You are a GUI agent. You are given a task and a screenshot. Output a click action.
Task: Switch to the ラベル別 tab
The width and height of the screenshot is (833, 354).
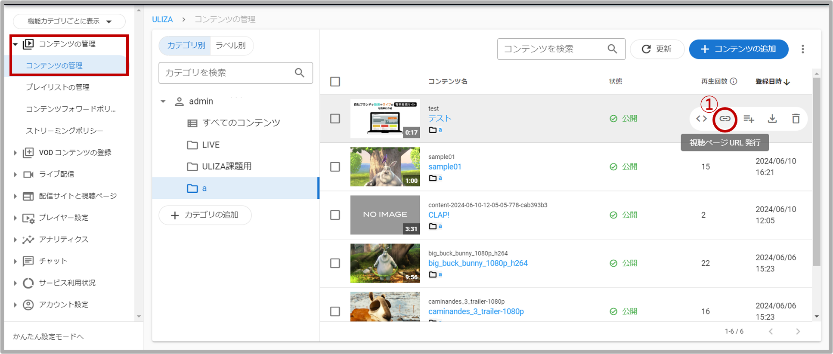(x=231, y=46)
